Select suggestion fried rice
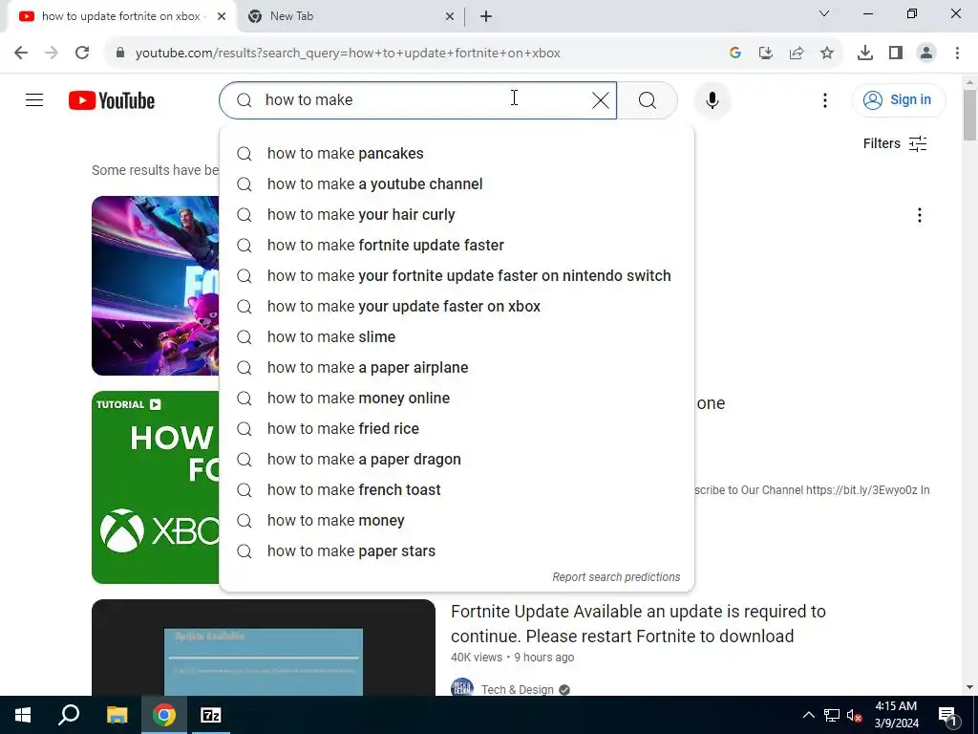Viewport: 978px width, 734px height. (457, 429)
